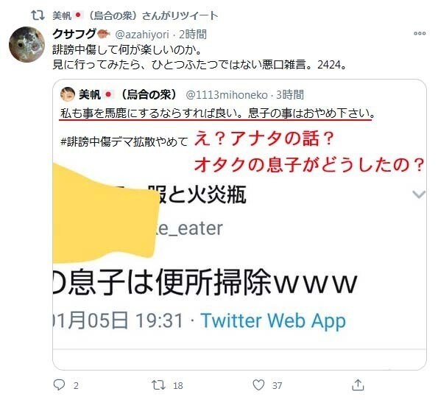This screenshot has height=400, width=438.
Task: Click the reply speech bubble icon
Action: 59,385
